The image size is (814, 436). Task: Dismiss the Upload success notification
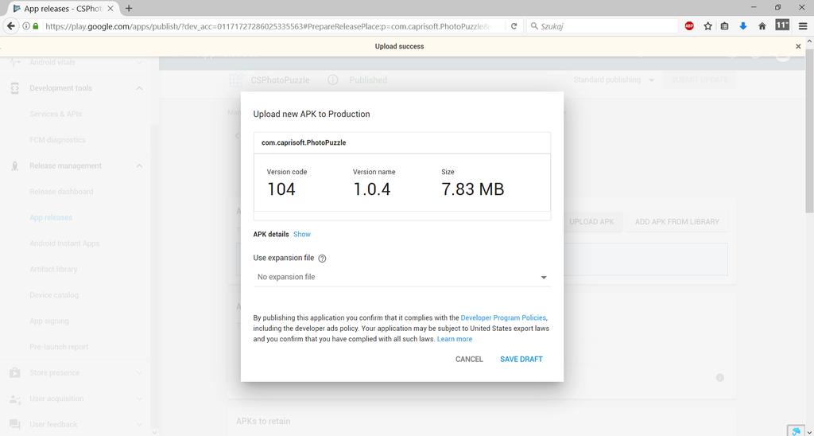[798, 46]
